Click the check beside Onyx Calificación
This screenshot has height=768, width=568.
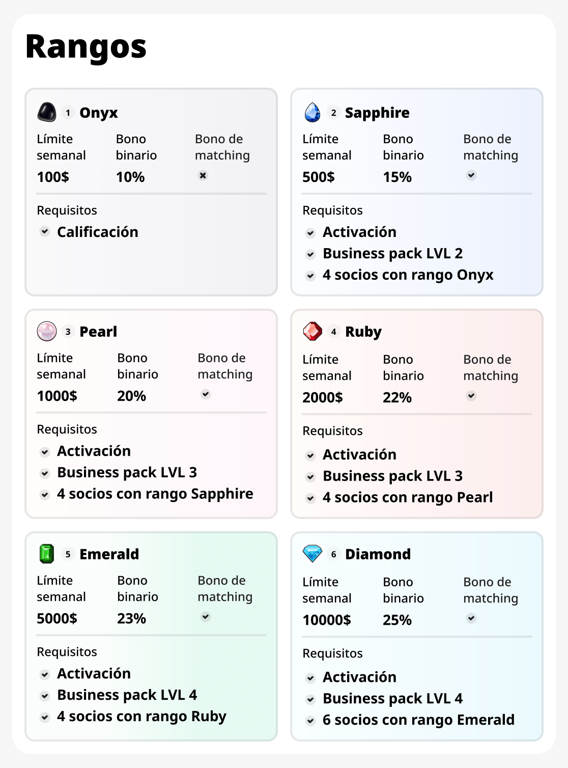tap(45, 231)
